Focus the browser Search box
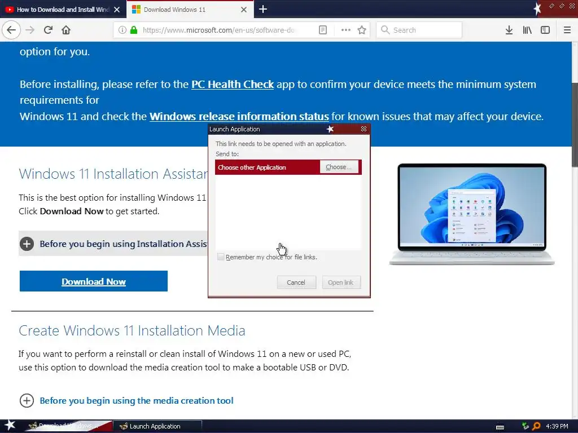 [x=419, y=30]
